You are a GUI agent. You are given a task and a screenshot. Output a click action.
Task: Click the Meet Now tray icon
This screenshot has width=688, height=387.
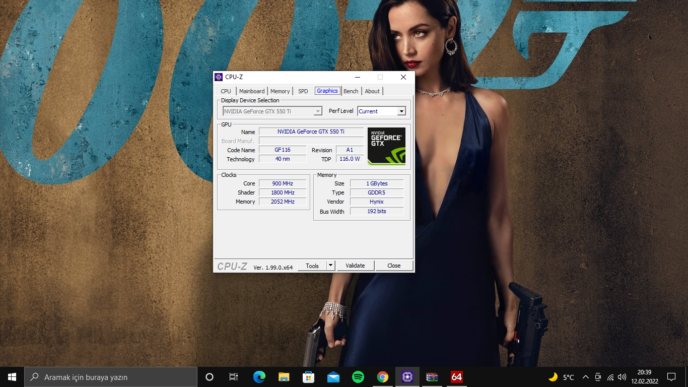click(x=598, y=377)
